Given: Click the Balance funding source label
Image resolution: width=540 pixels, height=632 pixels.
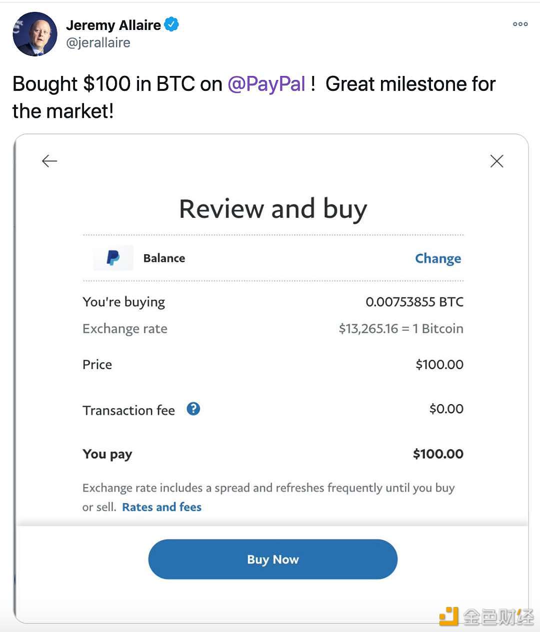Looking at the screenshot, I should [164, 258].
